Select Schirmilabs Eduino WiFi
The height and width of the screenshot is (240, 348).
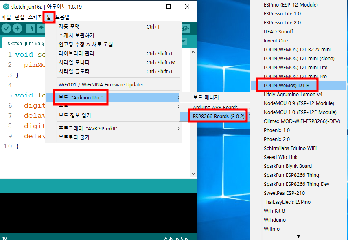point(298,148)
